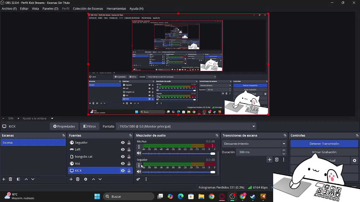Open source properties gear in Fuentes toolbar
360x202 pixels.
(85, 179)
